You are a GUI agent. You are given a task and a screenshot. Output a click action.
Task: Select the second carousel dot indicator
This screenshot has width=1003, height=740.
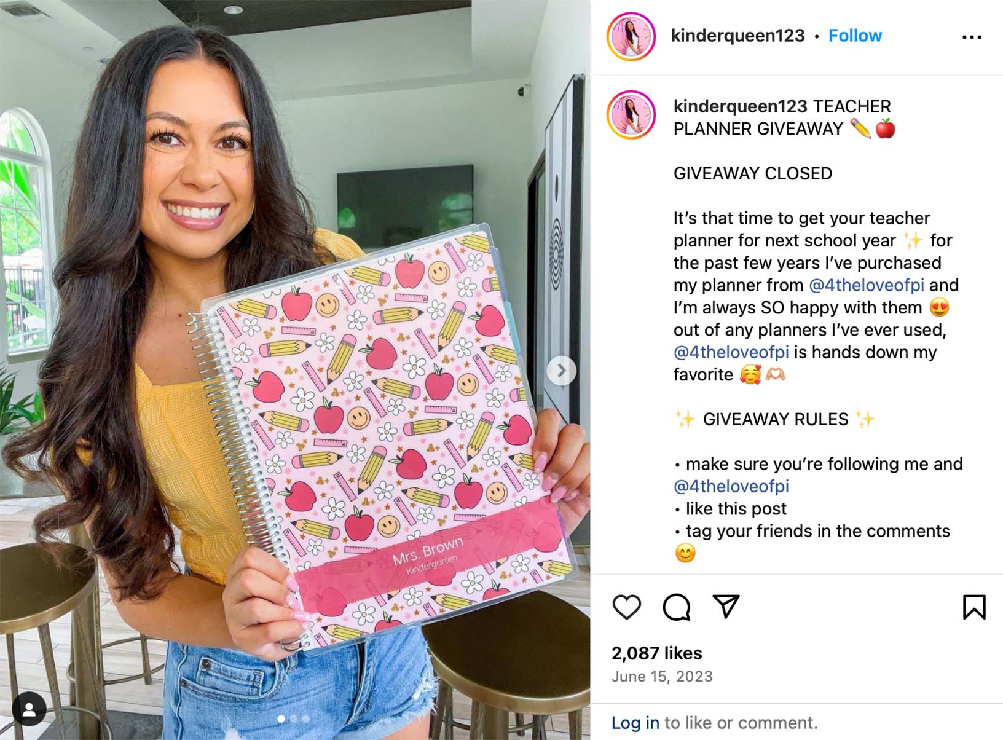(x=294, y=718)
